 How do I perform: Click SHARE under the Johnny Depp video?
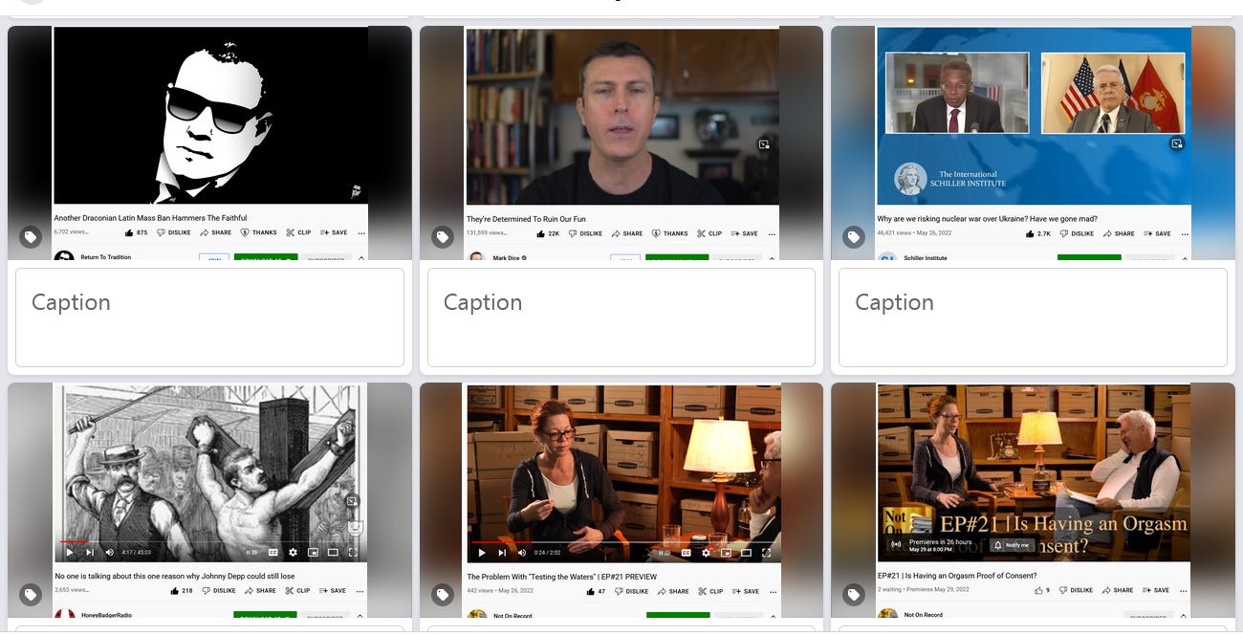click(x=260, y=591)
